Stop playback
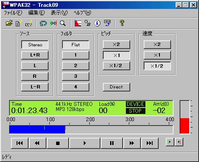 (57, 143)
